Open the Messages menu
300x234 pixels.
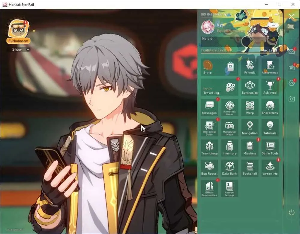(x=209, y=107)
